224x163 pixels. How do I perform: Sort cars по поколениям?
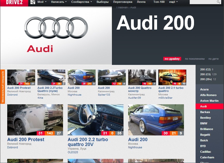(195, 59)
